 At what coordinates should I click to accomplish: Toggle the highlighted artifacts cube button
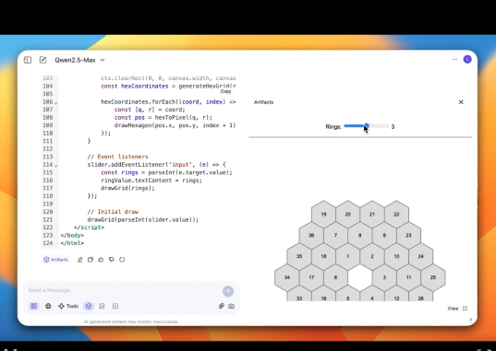point(89,306)
